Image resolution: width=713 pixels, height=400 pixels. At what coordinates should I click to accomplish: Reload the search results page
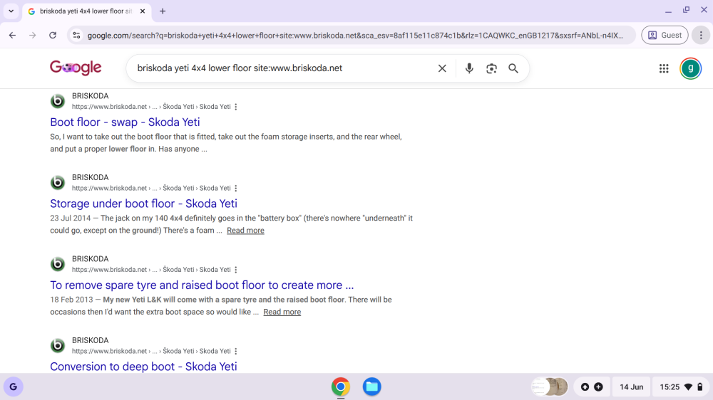tap(53, 35)
